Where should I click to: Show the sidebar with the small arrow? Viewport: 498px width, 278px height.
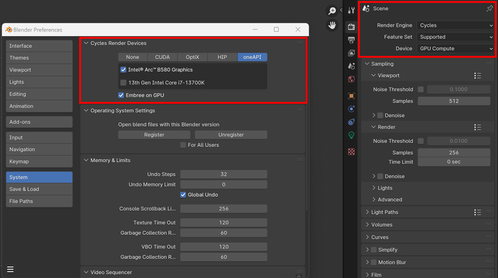click(341, 10)
